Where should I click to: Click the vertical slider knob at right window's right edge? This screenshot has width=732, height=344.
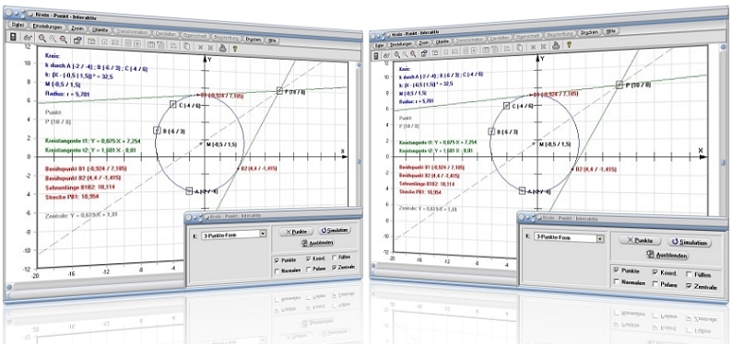(x=723, y=163)
